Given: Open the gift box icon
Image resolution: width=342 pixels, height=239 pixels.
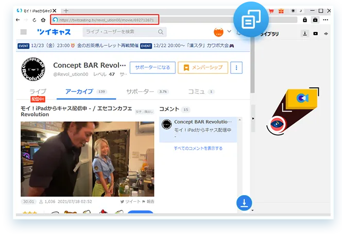Looking at the screenshot, I should (281, 11).
